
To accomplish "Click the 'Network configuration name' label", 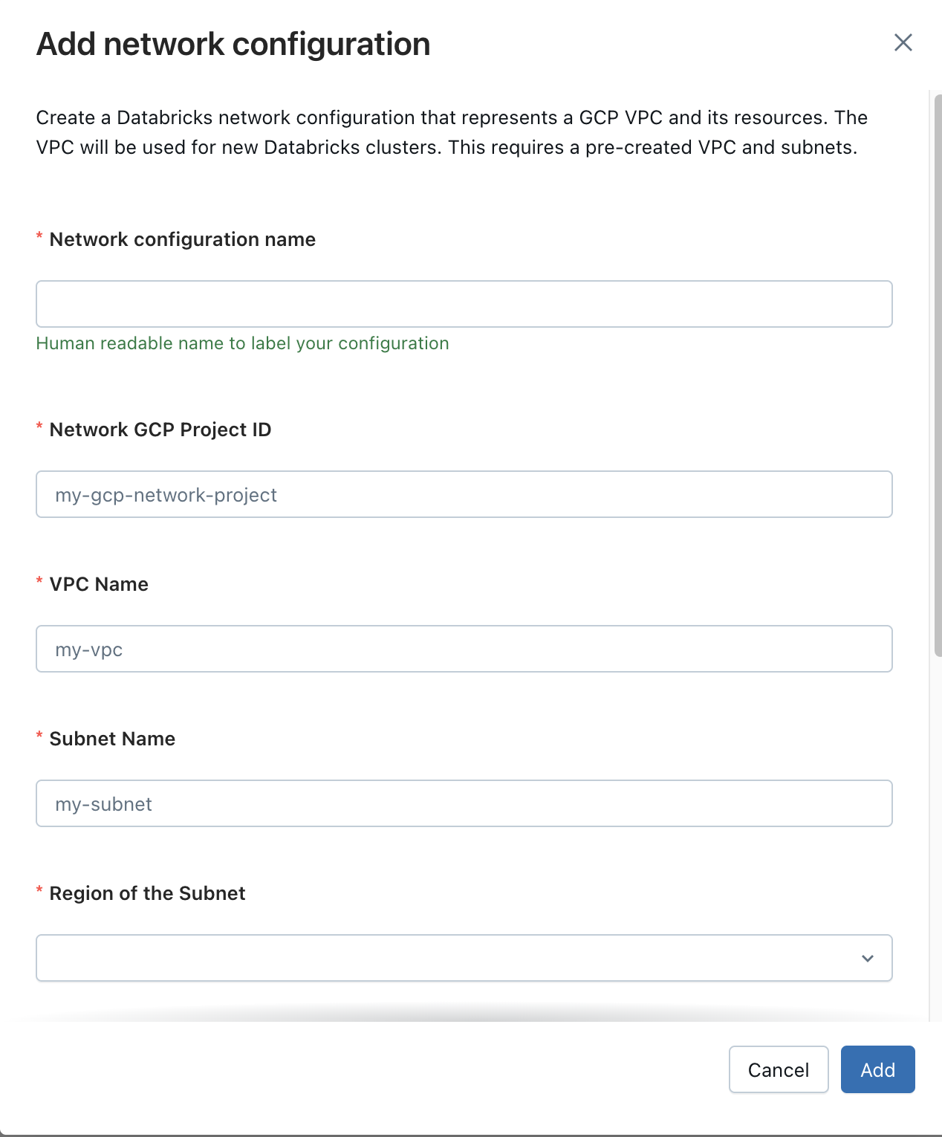I will click(x=182, y=239).
